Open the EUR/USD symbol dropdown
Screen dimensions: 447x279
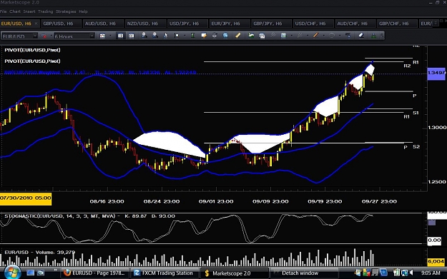[35, 36]
